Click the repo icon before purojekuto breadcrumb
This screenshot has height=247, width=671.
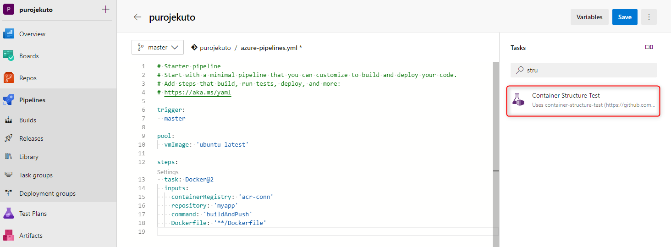194,47
